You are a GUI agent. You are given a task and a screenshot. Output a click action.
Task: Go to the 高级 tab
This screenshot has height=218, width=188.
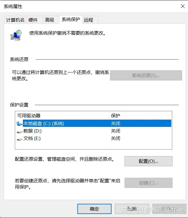51,20
